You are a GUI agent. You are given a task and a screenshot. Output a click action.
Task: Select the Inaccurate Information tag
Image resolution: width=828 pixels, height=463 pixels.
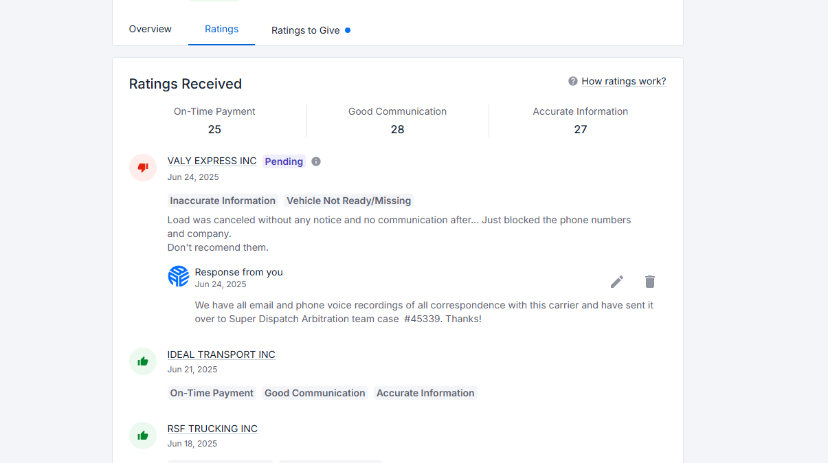[x=223, y=200]
